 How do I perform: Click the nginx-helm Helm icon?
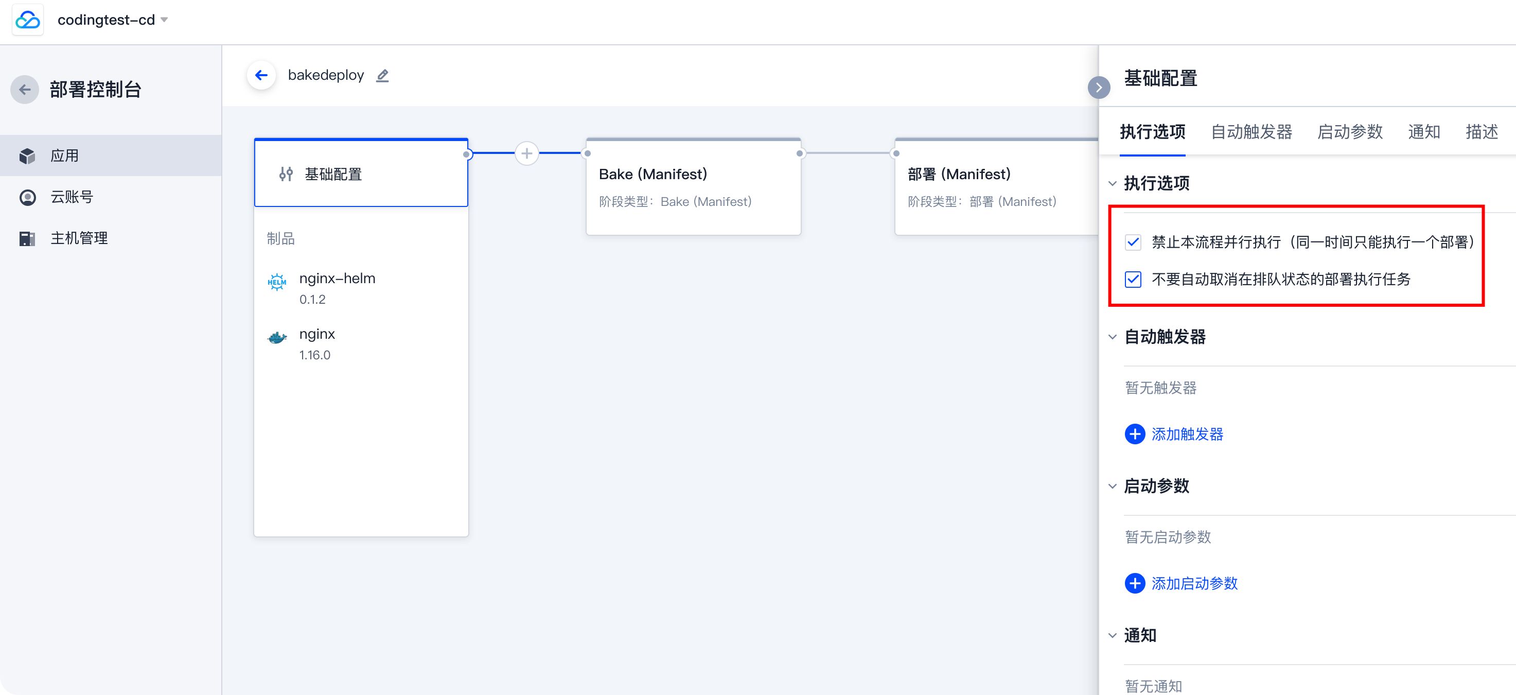(277, 282)
